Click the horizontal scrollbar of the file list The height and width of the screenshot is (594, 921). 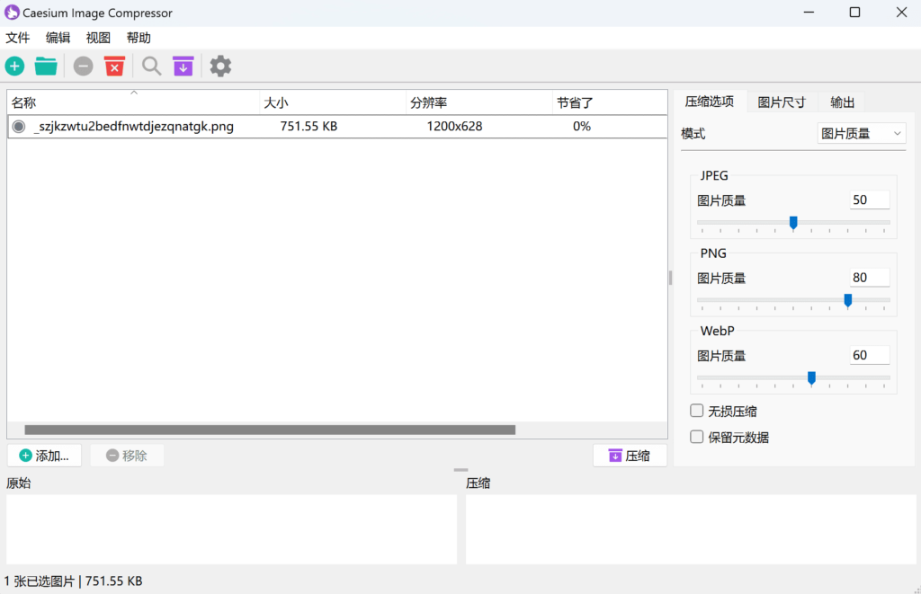point(270,430)
